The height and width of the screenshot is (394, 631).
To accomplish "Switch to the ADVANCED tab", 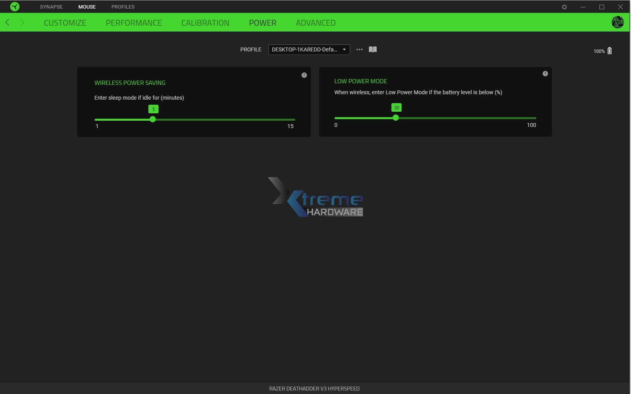I will (315, 23).
